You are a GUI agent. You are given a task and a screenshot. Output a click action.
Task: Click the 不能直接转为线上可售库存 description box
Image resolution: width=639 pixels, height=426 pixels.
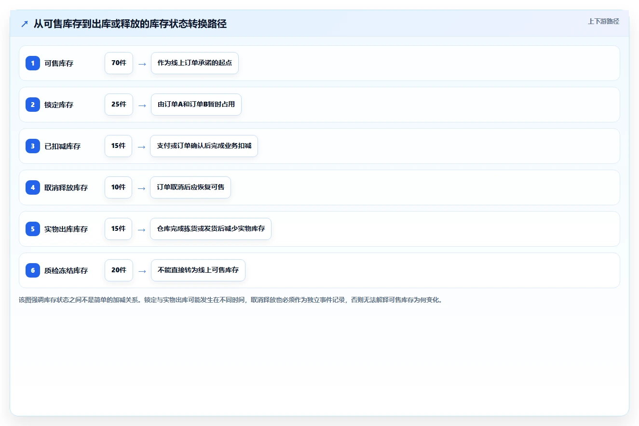click(x=198, y=270)
